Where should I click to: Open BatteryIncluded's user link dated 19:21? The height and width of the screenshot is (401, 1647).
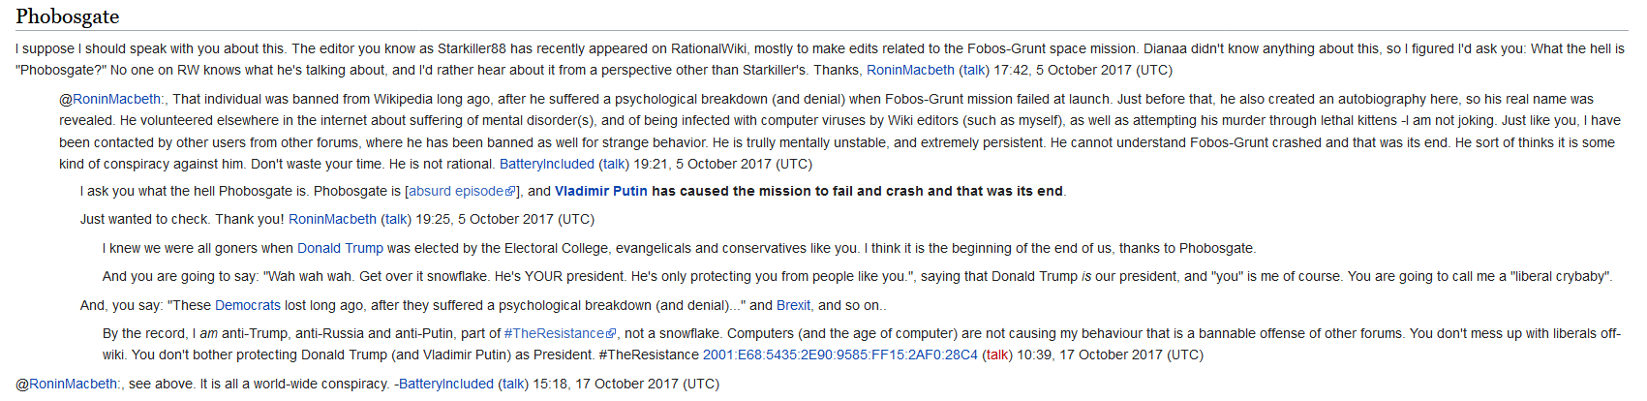tap(547, 164)
